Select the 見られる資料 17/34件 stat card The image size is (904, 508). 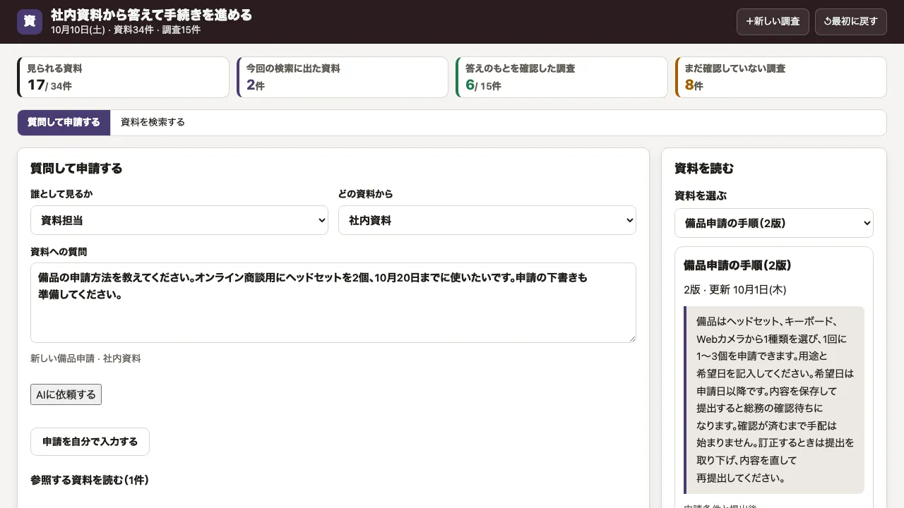[x=123, y=78]
